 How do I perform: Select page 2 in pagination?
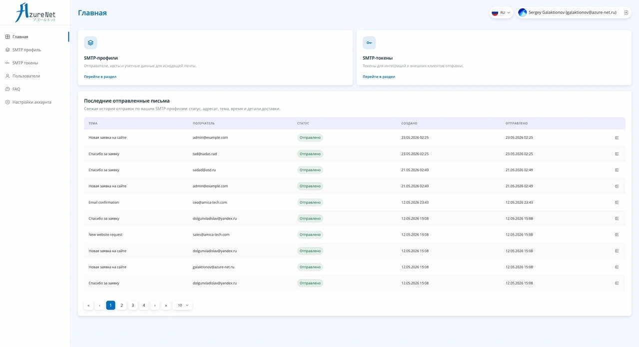point(121,305)
